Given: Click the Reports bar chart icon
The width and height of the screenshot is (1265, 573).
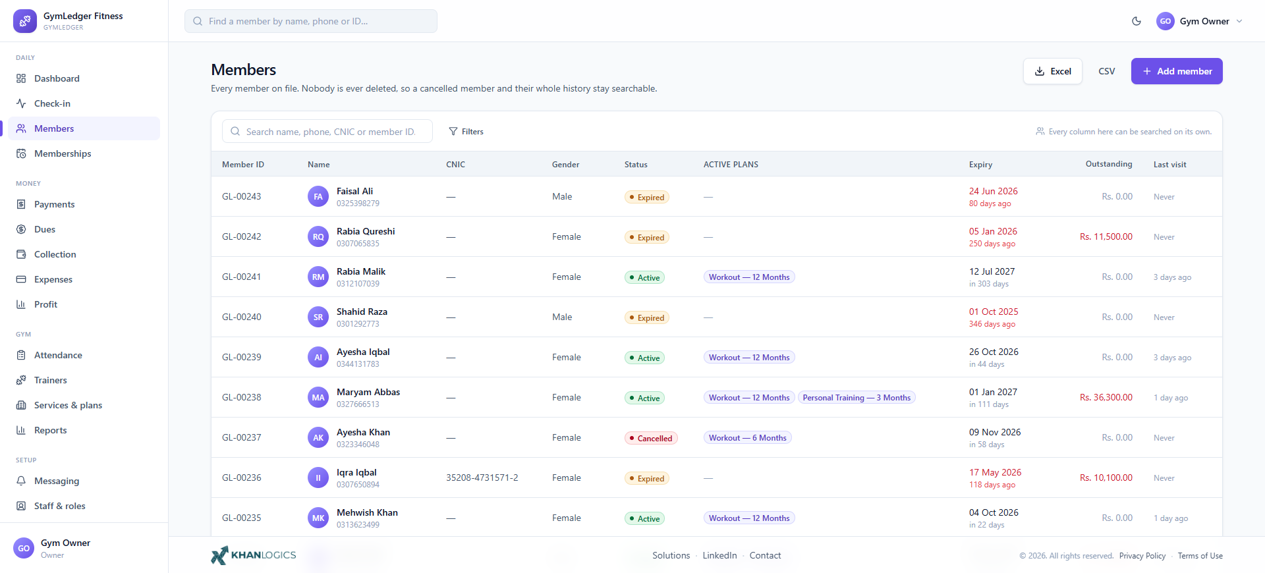Looking at the screenshot, I should tap(21, 430).
